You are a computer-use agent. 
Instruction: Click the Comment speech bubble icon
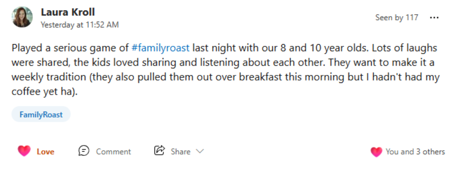[84, 151]
